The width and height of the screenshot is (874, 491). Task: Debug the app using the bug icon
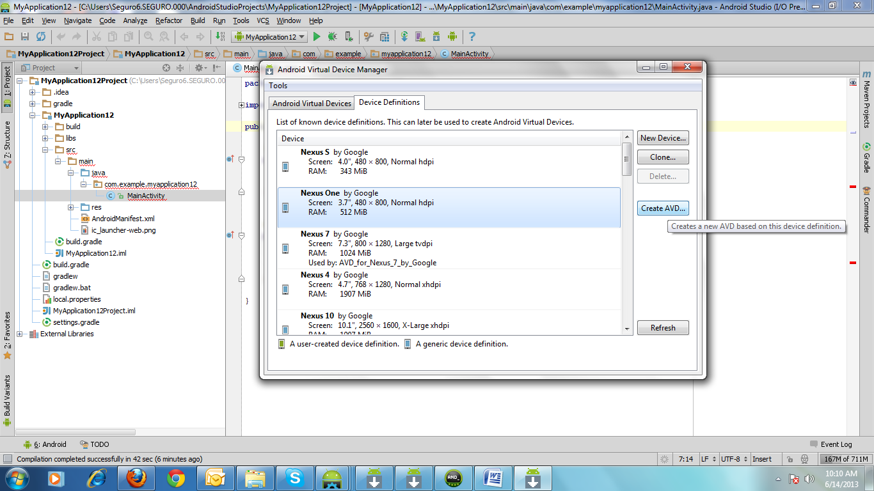click(332, 36)
